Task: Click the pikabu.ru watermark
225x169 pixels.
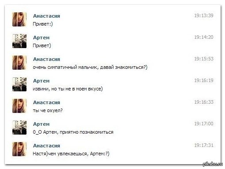Action: point(213,164)
